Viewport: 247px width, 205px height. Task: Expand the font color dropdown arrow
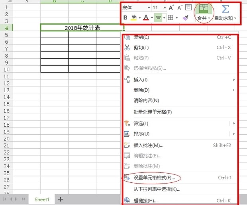click(x=152, y=18)
